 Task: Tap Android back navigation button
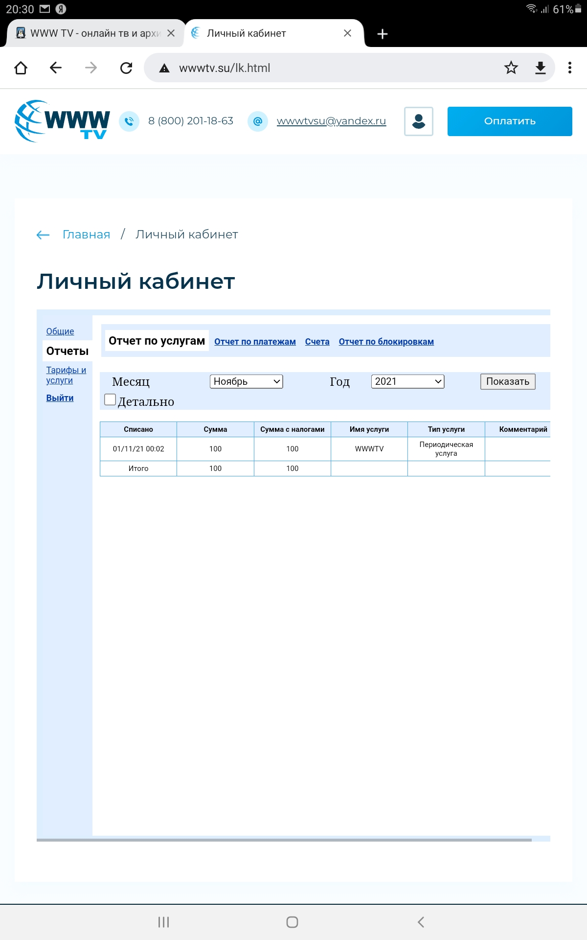click(x=421, y=922)
